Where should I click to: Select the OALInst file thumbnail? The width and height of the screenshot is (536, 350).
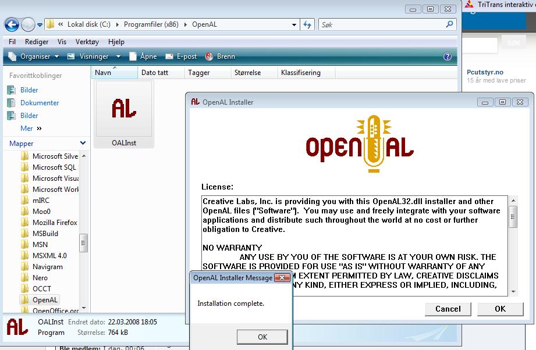point(124,115)
